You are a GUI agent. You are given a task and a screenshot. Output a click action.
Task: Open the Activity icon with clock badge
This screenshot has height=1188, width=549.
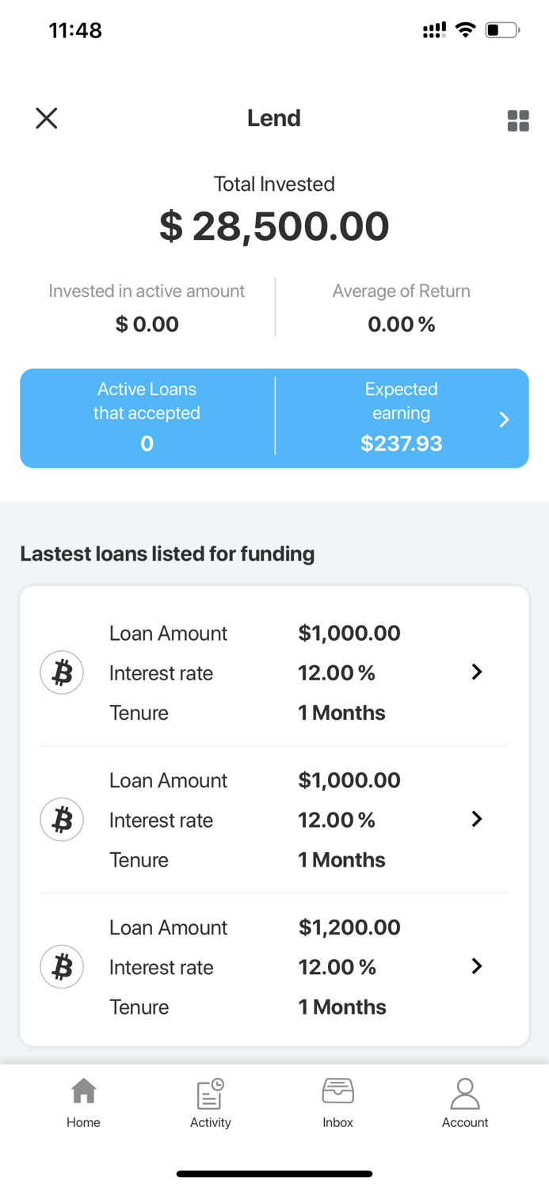pyautogui.click(x=210, y=1095)
